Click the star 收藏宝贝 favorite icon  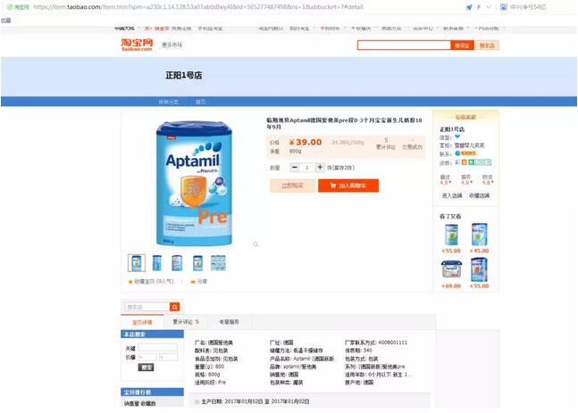click(x=130, y=282)
